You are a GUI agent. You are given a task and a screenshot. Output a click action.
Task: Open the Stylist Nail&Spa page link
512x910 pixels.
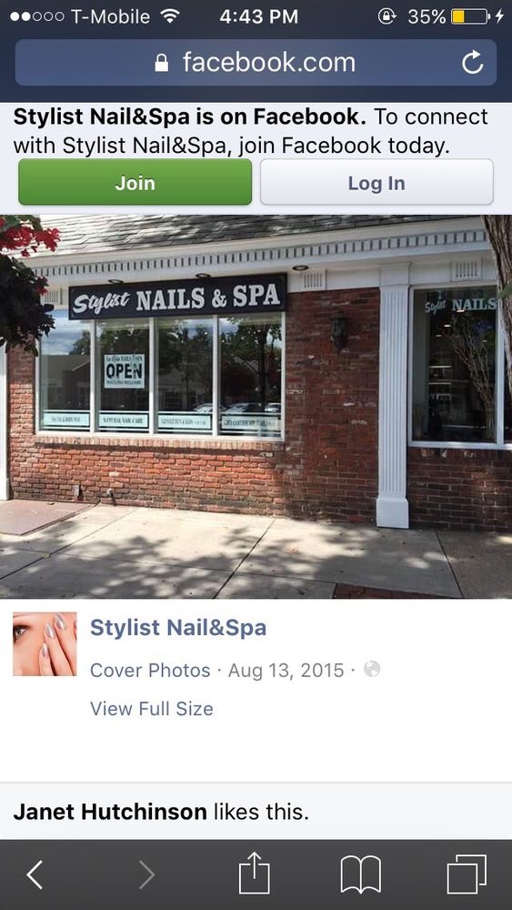[x=178, y=627]
